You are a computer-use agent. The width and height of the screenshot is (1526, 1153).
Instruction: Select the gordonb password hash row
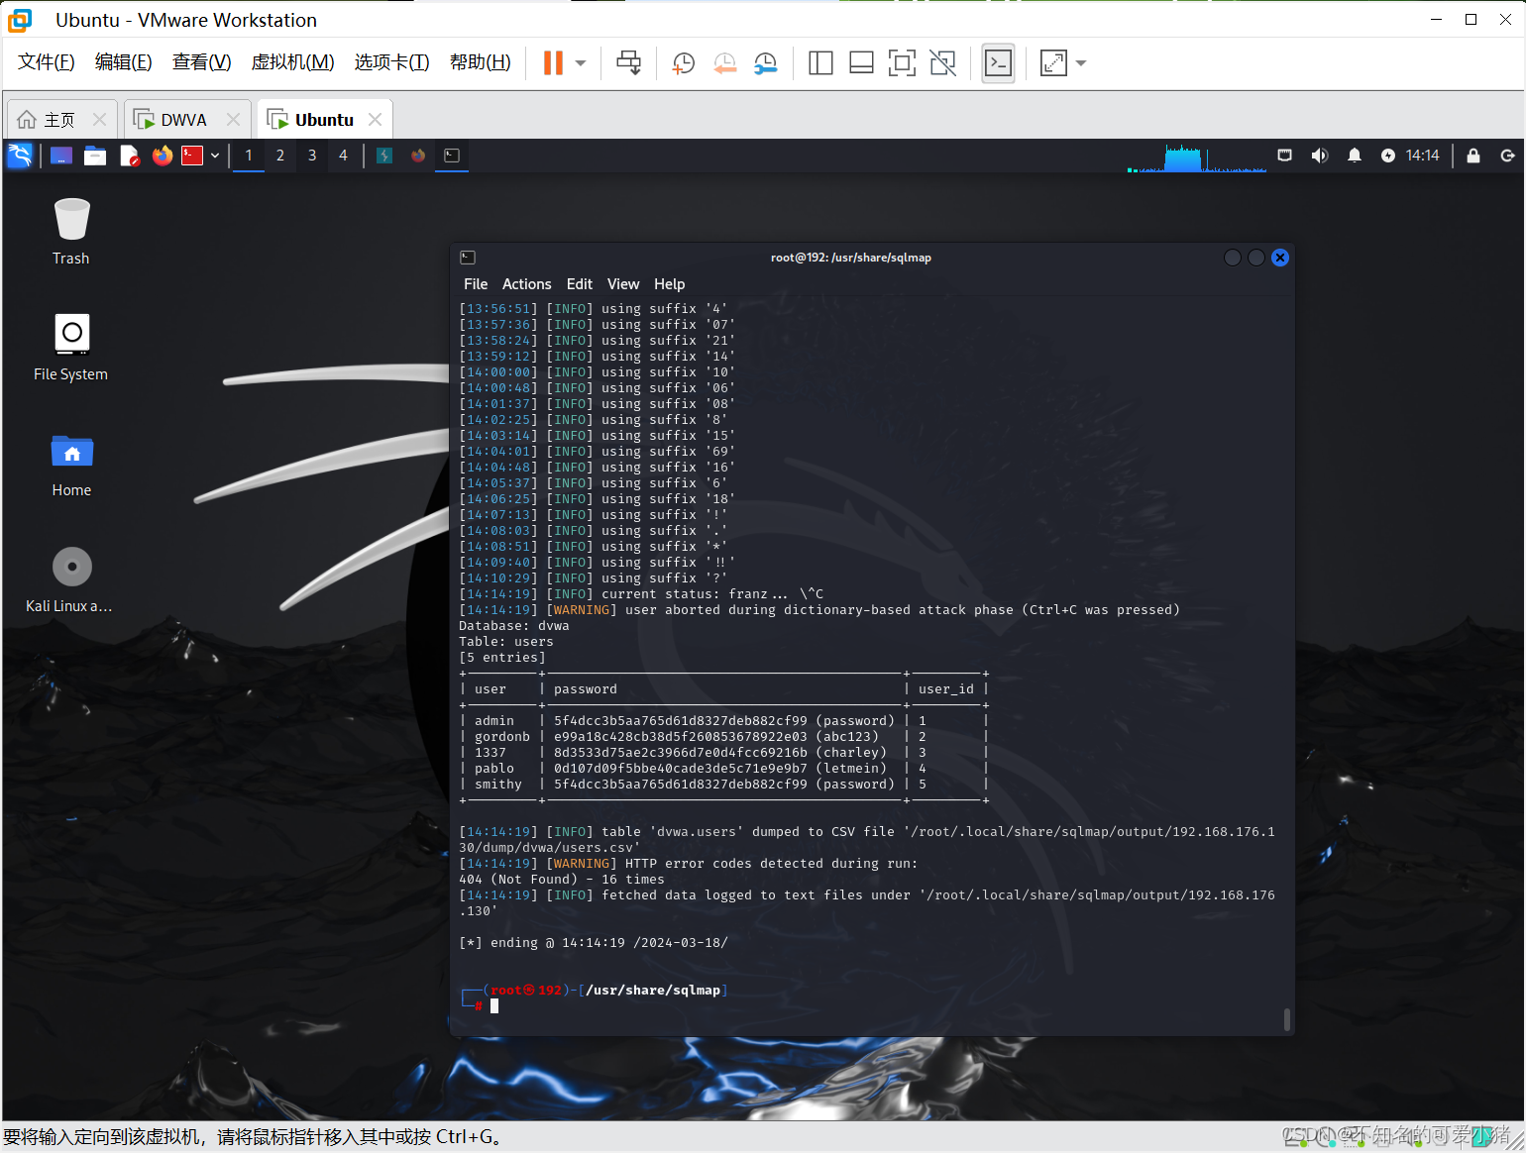[723, 737]
